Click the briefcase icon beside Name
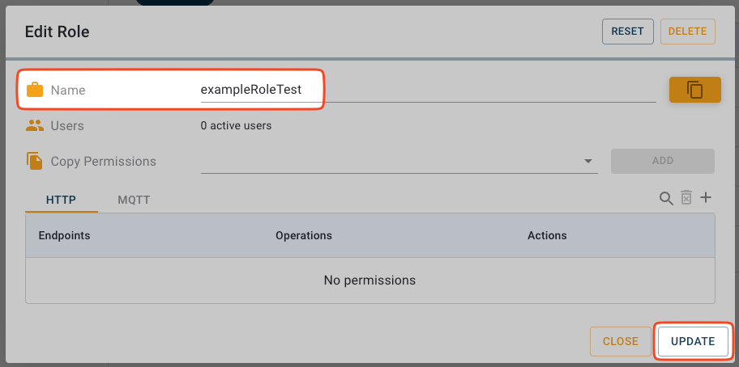Screen dimensions: 739x367 pos(34,90)
